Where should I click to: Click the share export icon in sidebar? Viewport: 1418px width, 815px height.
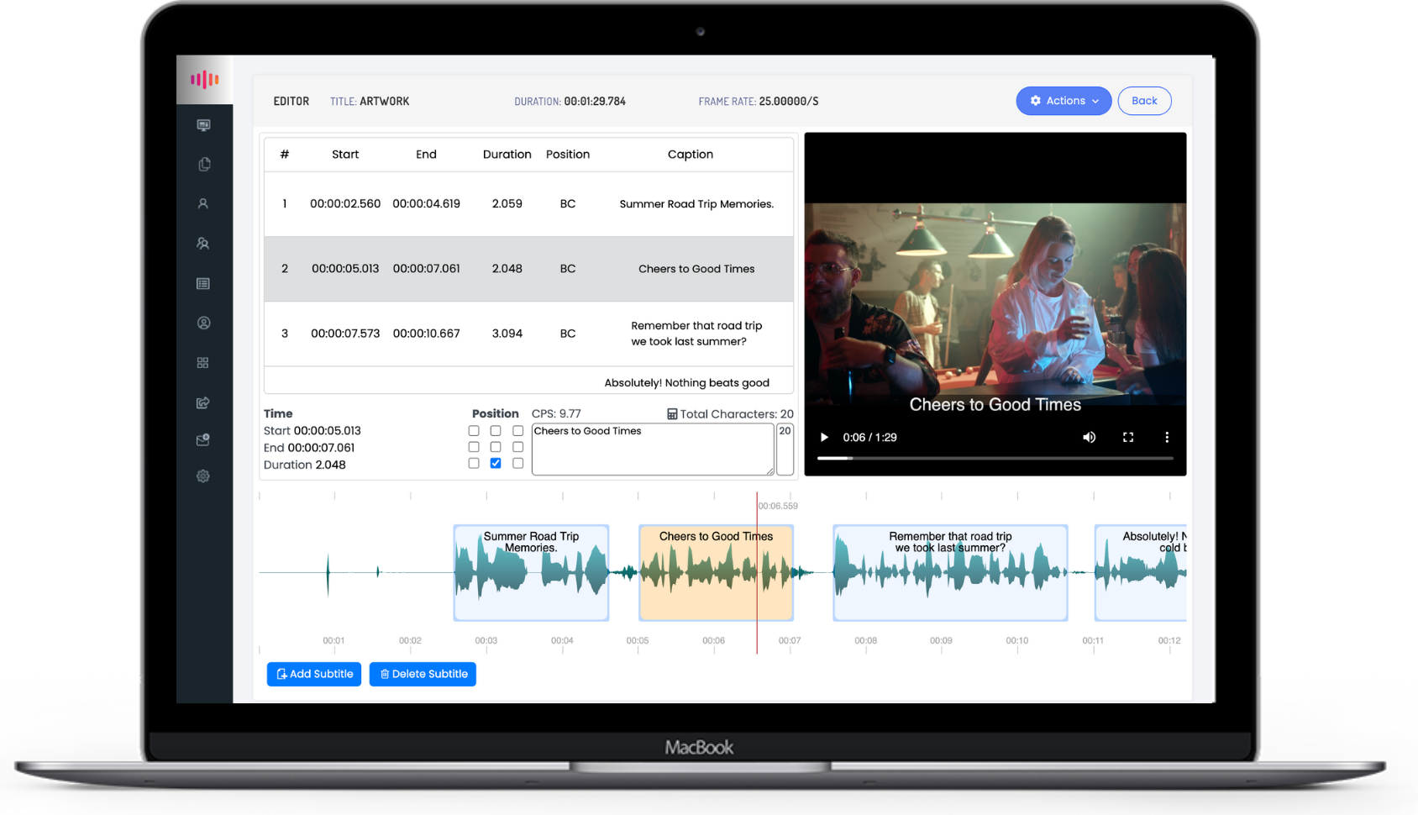203,403
